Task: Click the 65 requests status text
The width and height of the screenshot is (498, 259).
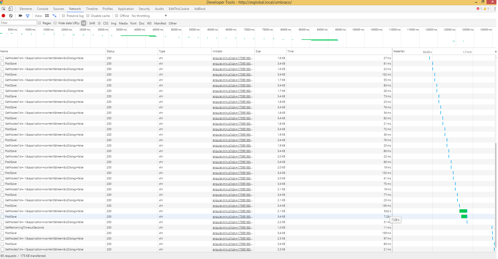Action: coord(8,256)
